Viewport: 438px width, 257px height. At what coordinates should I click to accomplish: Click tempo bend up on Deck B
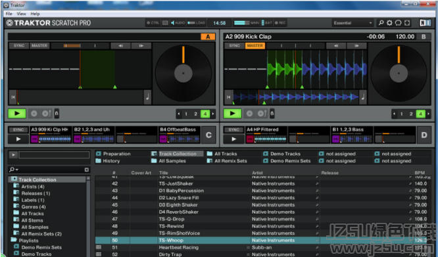click(356, 46)
